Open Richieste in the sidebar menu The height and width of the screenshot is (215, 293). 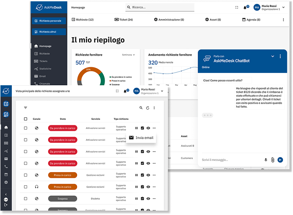point(42,54)
